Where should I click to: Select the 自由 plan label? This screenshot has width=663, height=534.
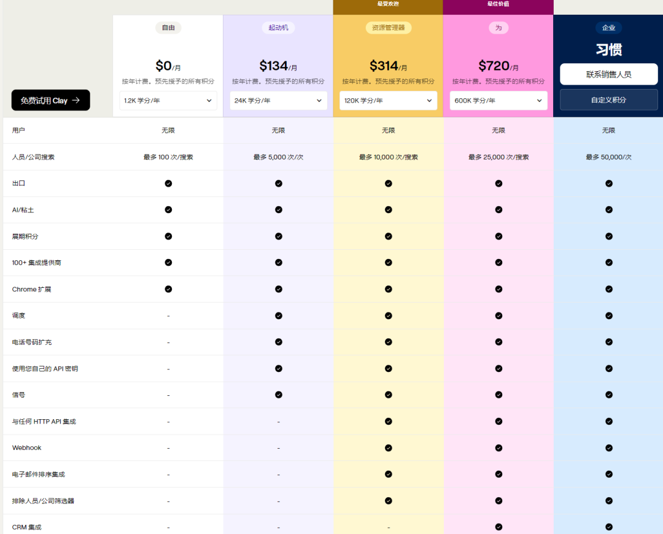click(x=168, y=28)
